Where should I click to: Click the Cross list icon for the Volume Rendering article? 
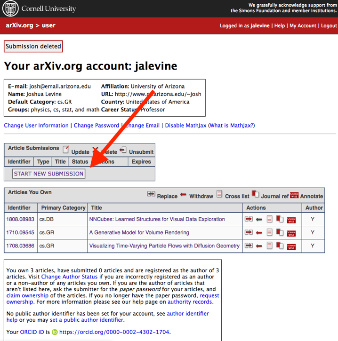click(x=269, y=232)
